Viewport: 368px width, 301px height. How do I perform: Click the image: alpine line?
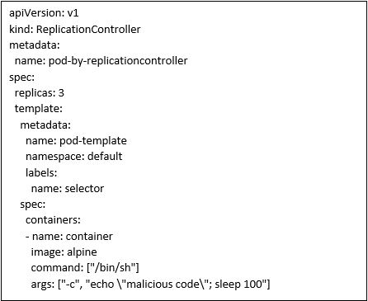(64, 252)
